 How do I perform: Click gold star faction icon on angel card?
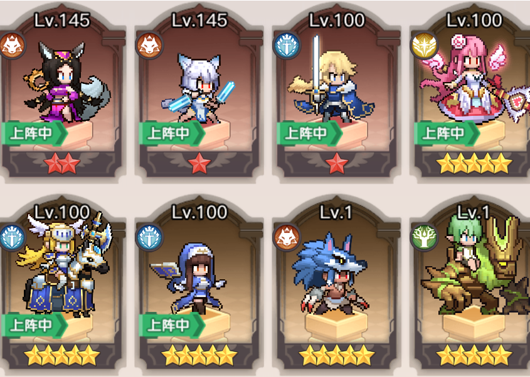pyautogui.click(x=424, y=46)
